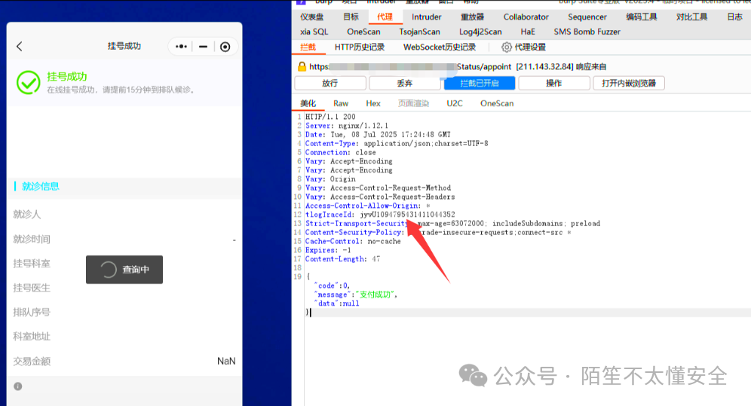This screenshot has width=751, height=406.
Task: Click the "message":"支付成功" JSON line
Action: pyautogui.click(x=356, y=295)
